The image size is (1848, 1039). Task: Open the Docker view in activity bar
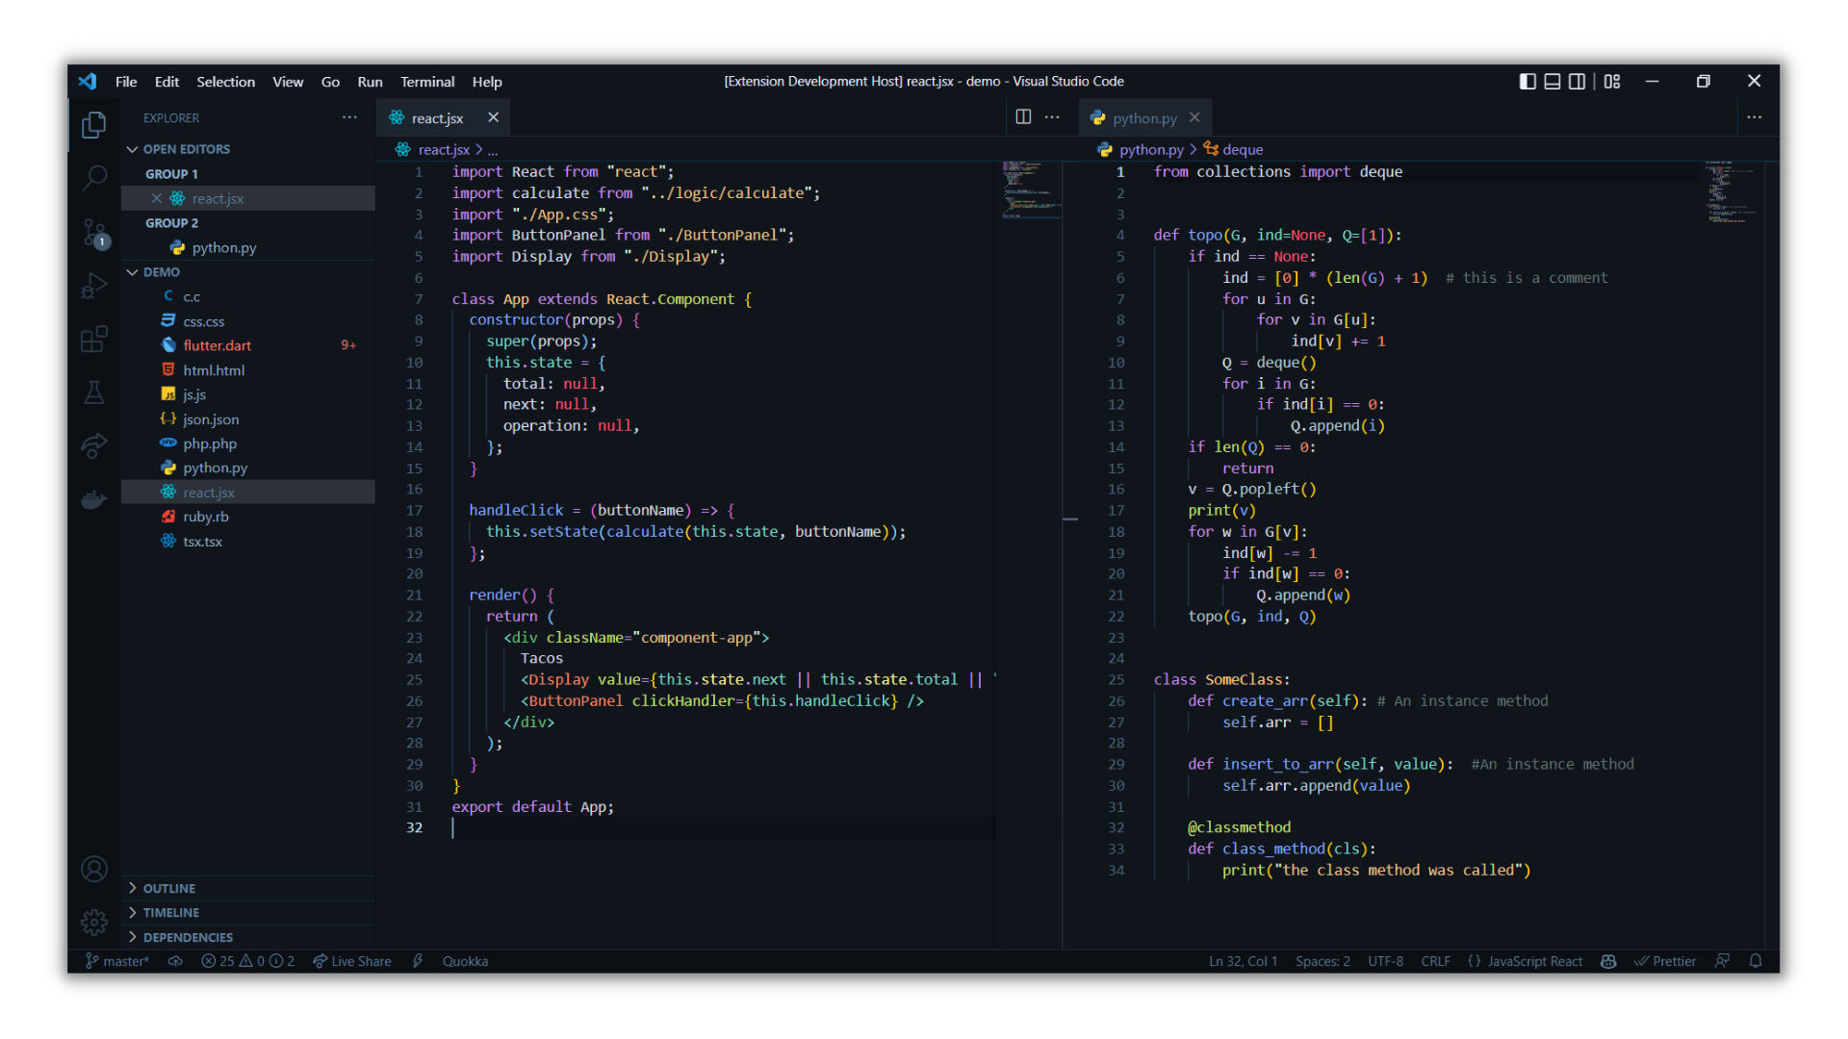[93, 499]
